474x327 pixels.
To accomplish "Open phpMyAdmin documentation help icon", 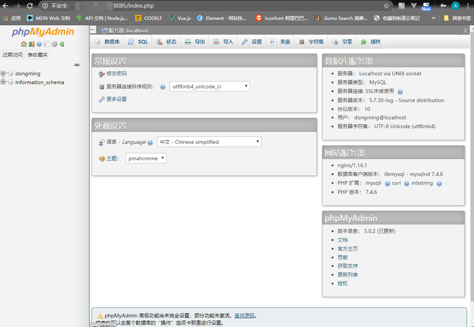I will 39,44.
